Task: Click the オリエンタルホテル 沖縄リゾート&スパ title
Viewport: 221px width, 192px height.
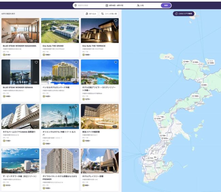Action: (x=59, y=133)
